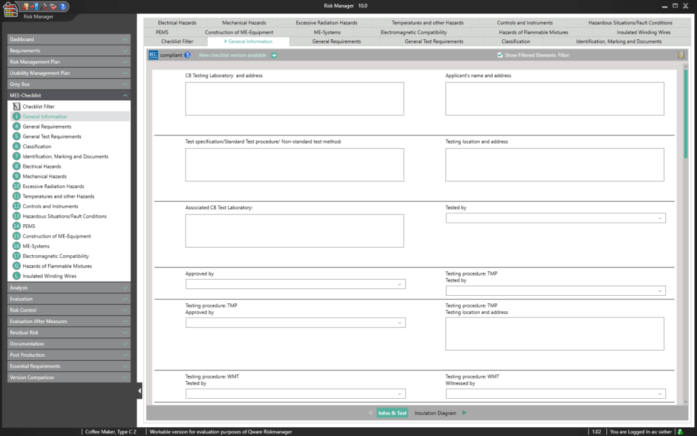Open the Controls and Instruments tab
Viewport: 697px width, 436px height.
point(524,23)
